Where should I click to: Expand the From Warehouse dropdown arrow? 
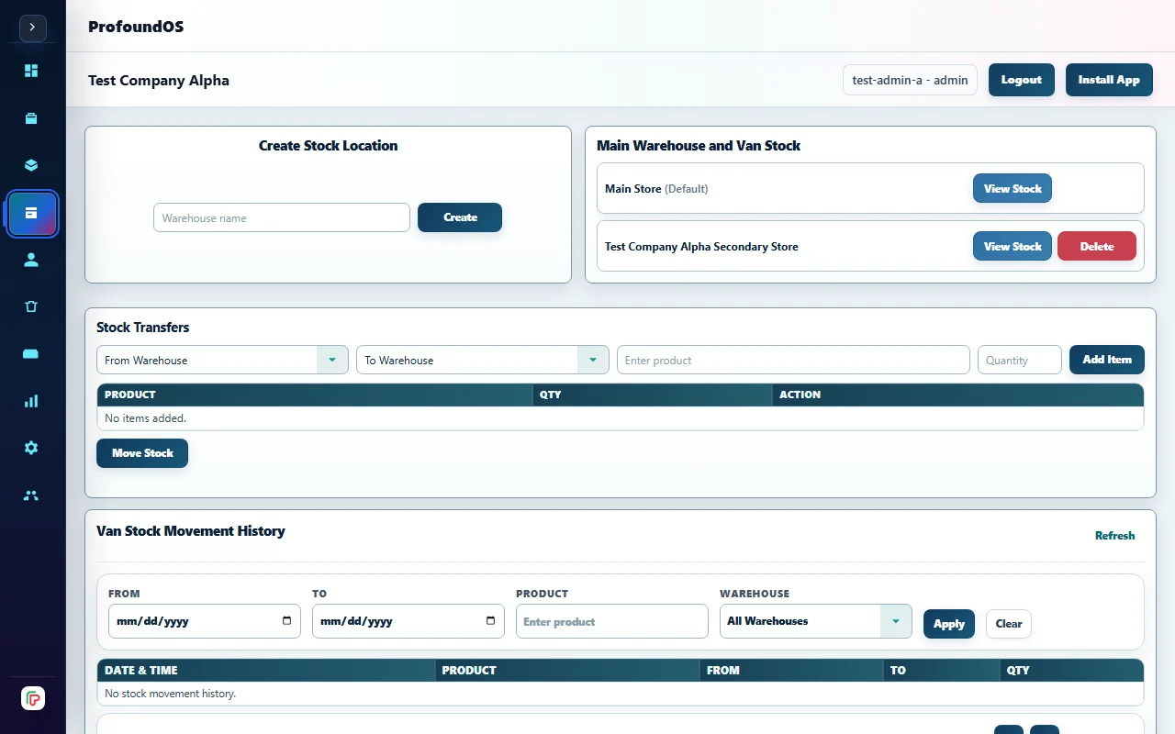pos(332,360)
